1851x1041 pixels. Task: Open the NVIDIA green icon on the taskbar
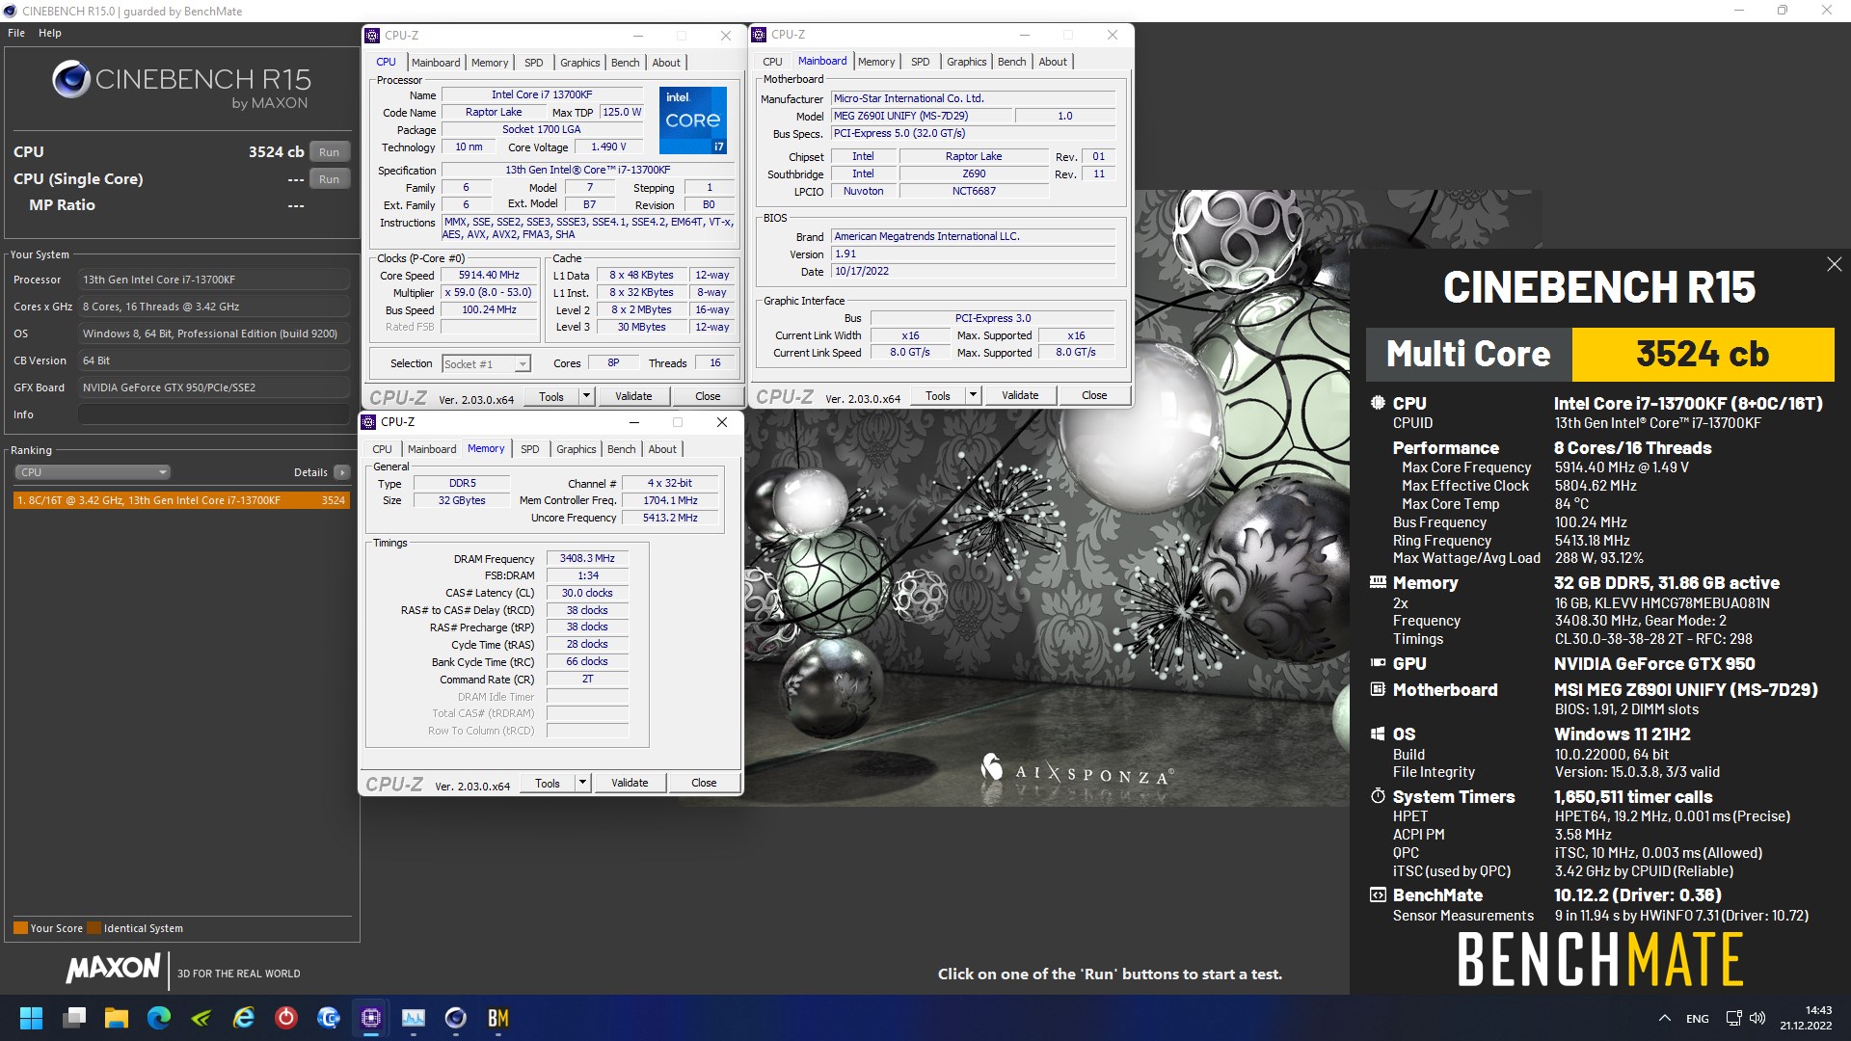[x=201, y=1018]
